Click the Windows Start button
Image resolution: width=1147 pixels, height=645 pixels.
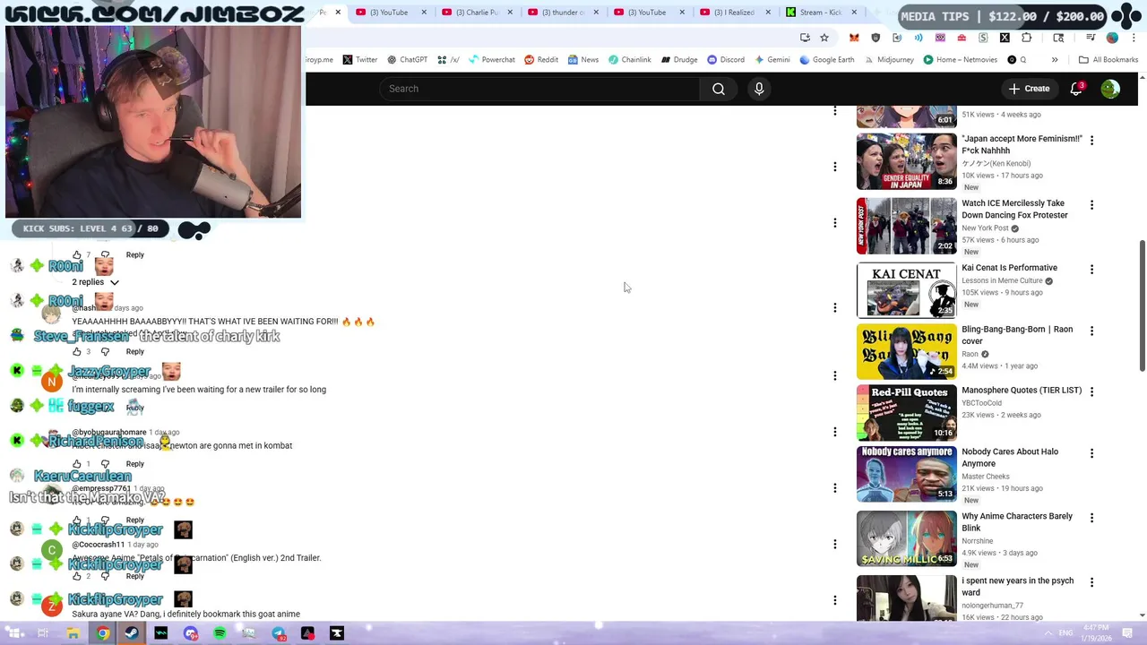point(15,633)
